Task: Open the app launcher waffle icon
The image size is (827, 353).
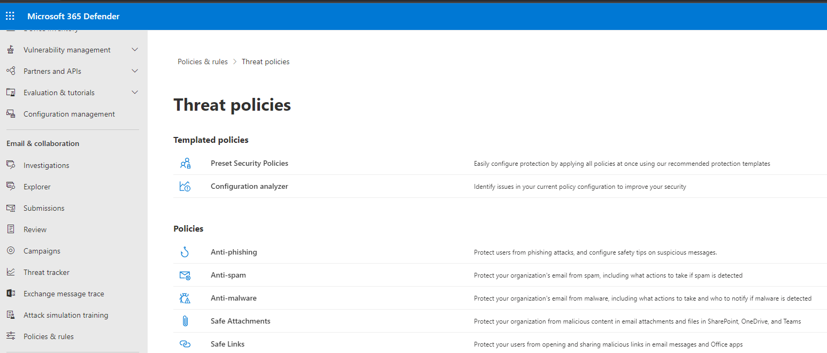Action: 10,16
